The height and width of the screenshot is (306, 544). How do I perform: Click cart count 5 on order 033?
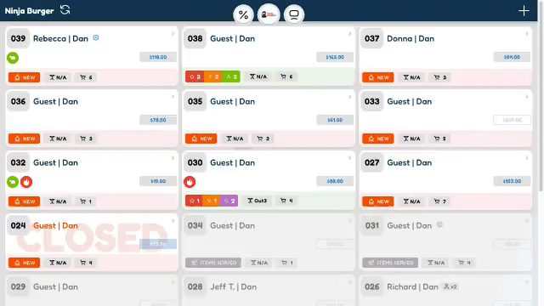[x=440, y=139]
